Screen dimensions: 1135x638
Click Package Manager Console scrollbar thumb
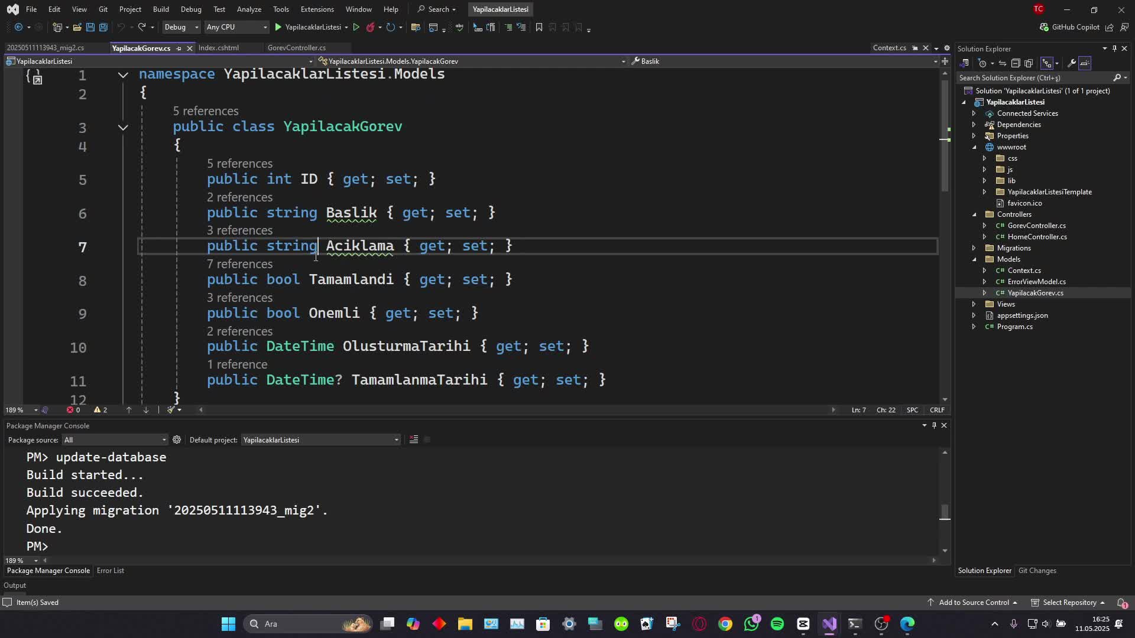[945, 512]
